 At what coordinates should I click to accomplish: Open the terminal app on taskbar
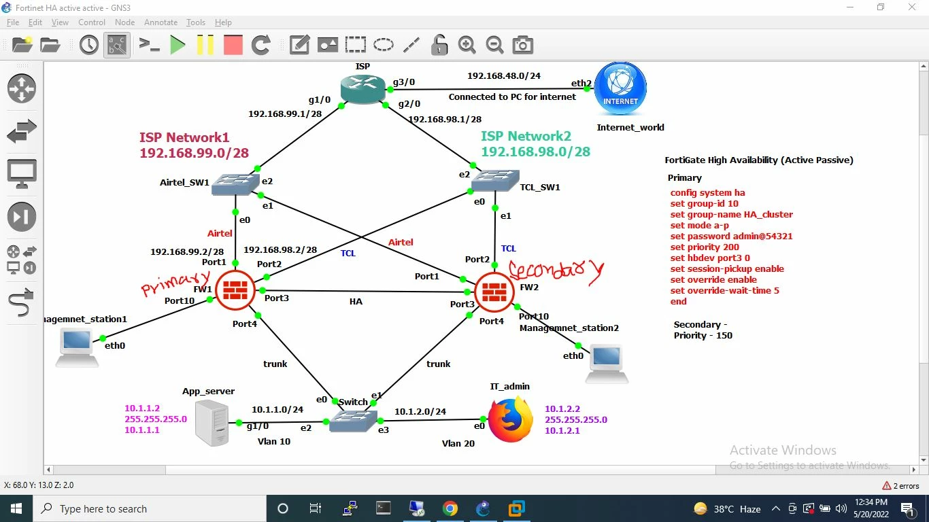tap(384, 508)
